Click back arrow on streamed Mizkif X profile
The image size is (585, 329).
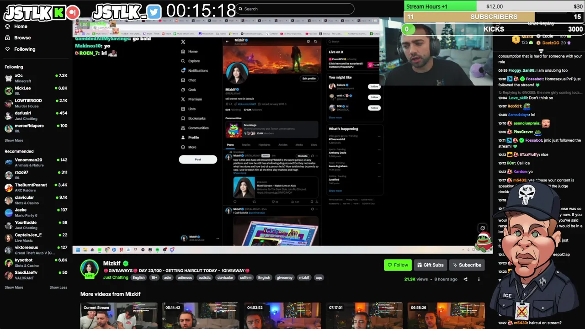tap(227, 41)
